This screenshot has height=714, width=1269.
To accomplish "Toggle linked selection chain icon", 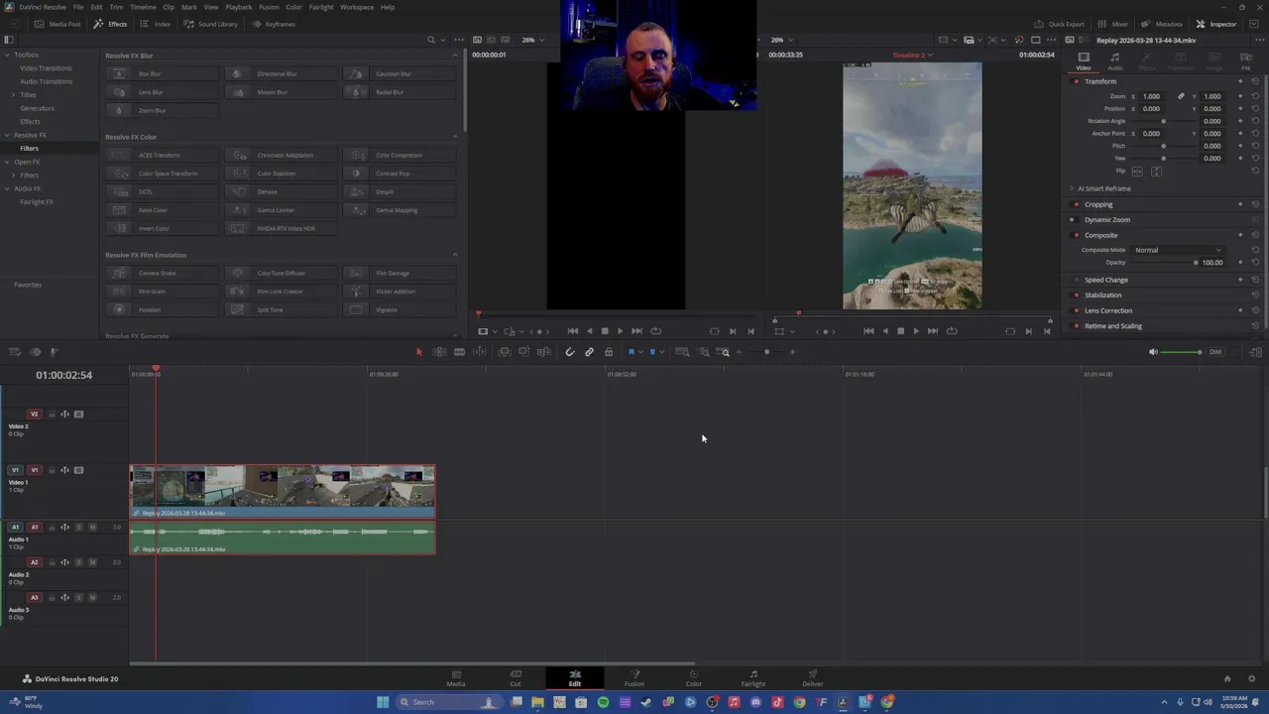I will 589,352.
